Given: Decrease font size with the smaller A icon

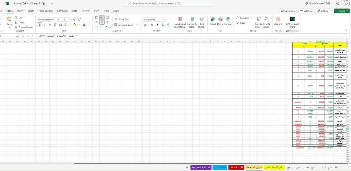Looking at the screenshot, I should [x=80, y=20].
